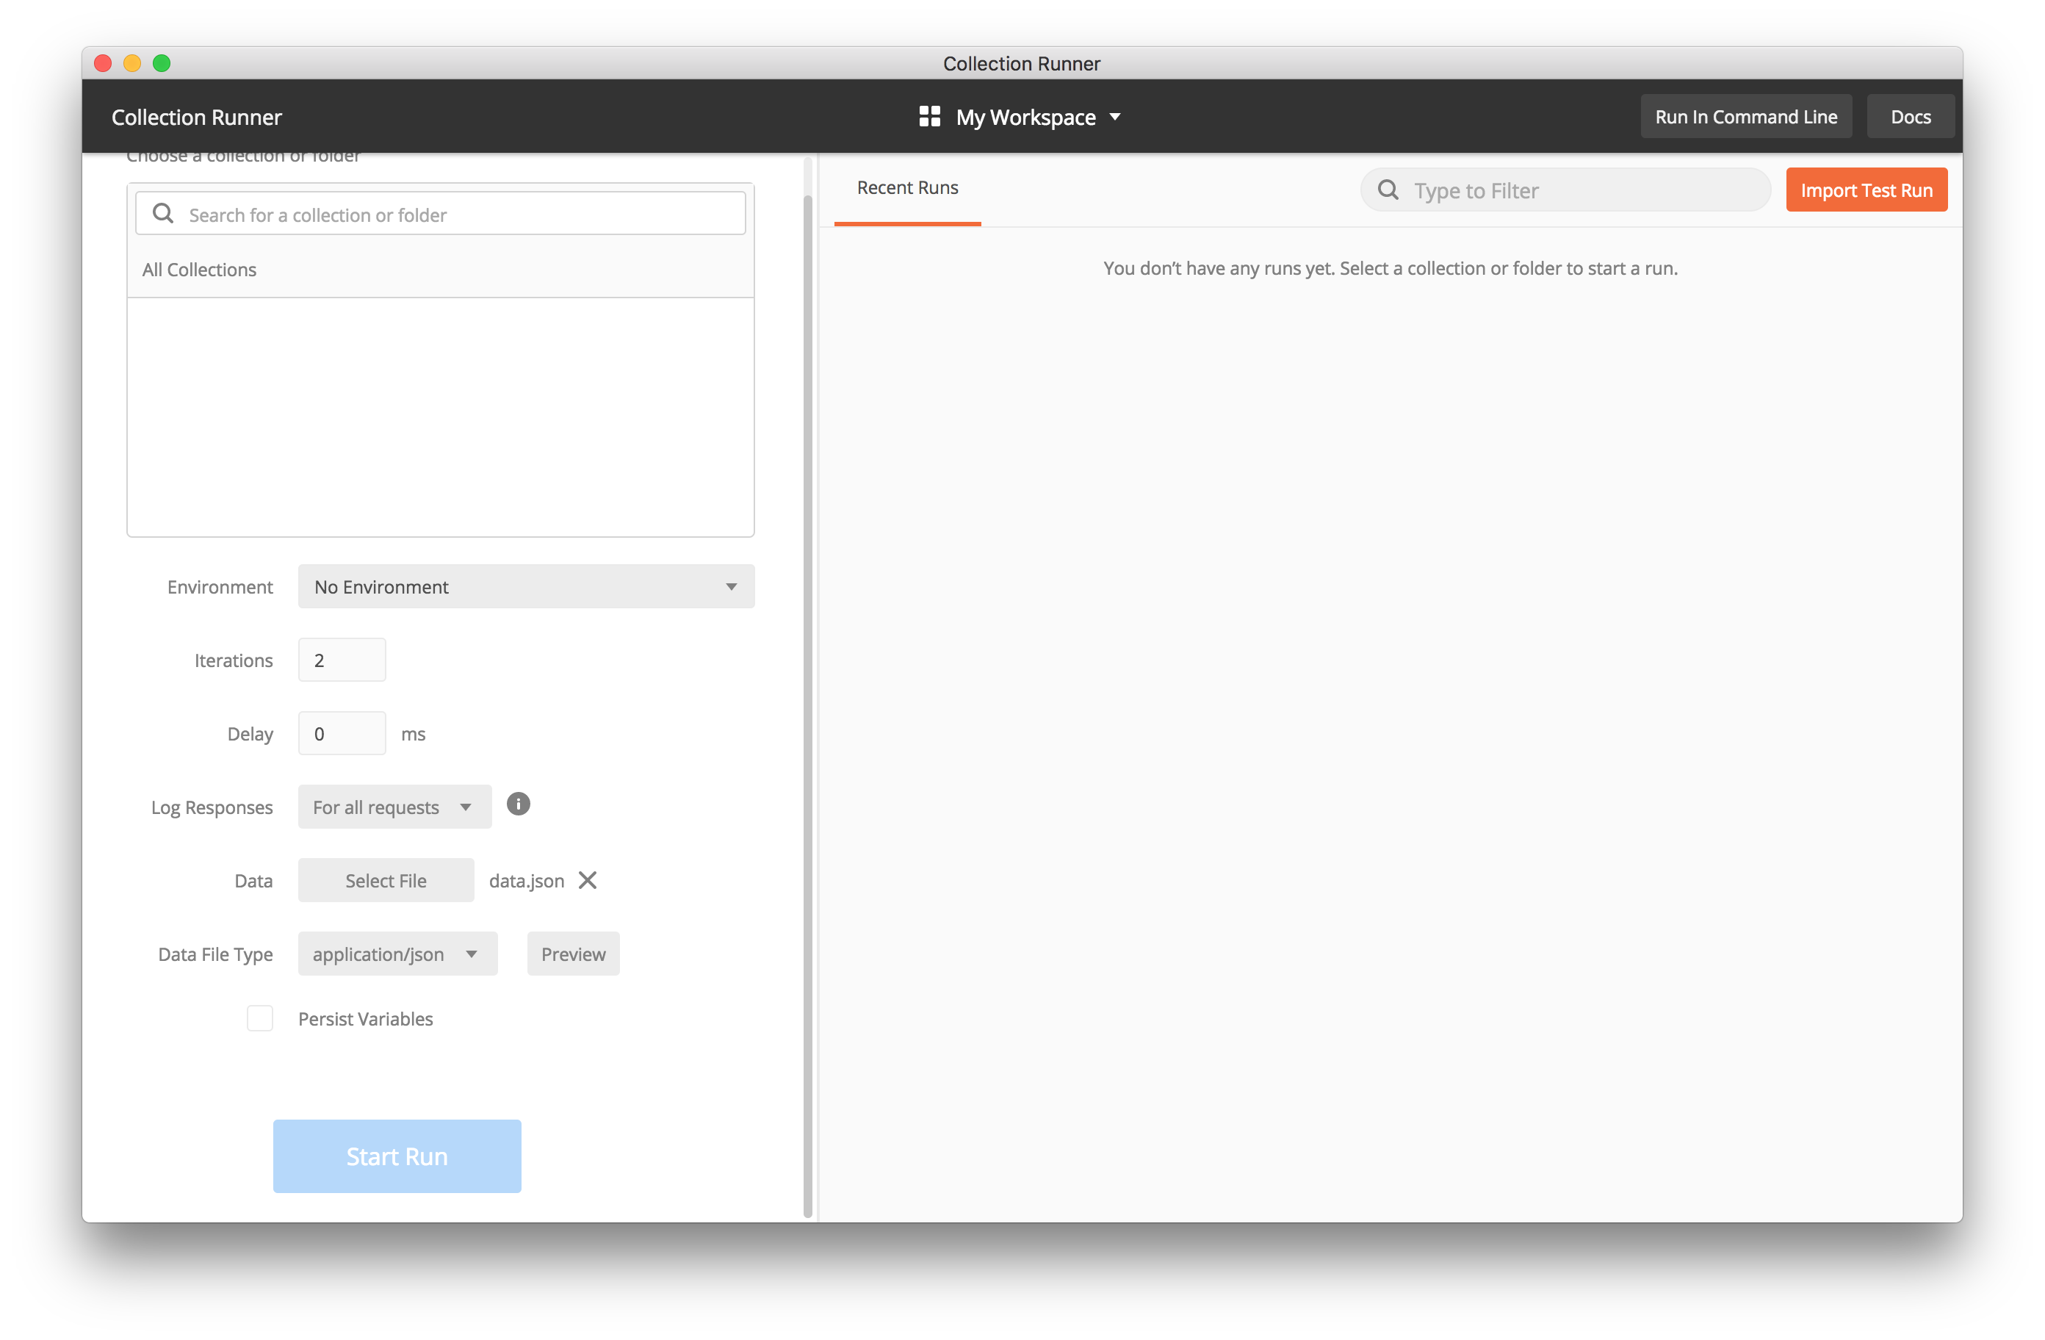Click the Iterations input field
The image size is (2045, 1340).
pos(341,659)
